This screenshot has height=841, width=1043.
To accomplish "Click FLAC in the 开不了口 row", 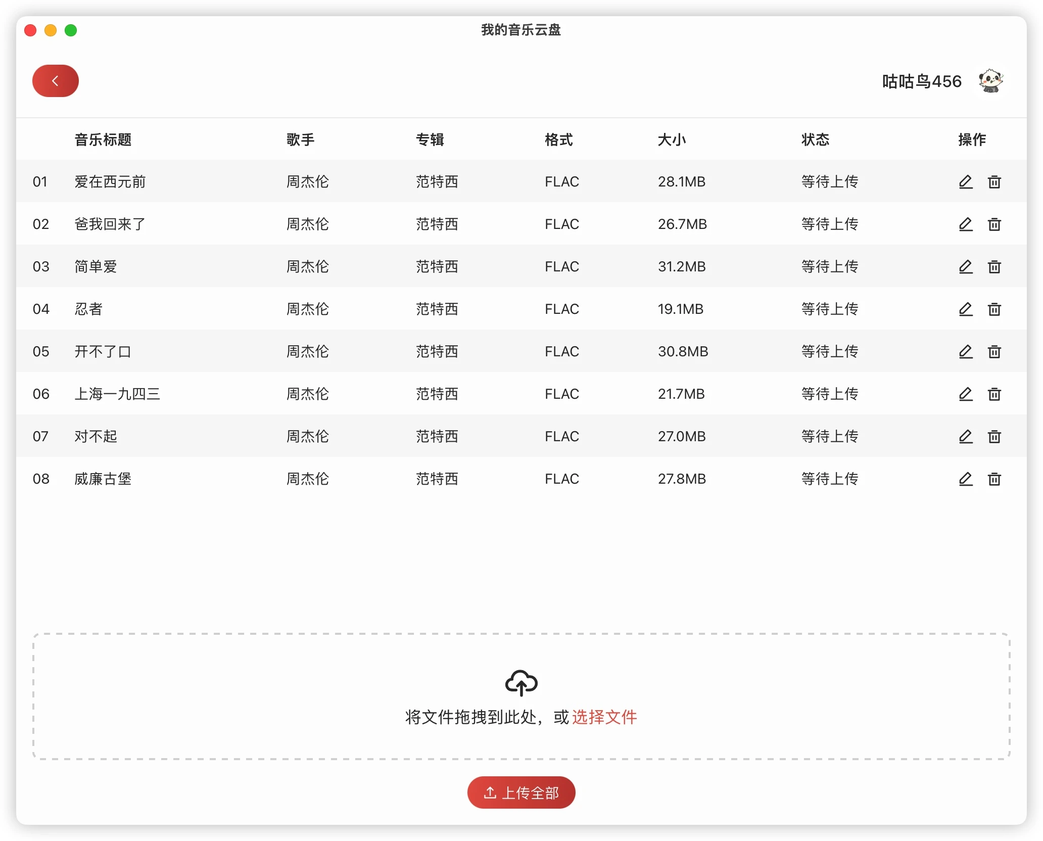I will (562, 351).
